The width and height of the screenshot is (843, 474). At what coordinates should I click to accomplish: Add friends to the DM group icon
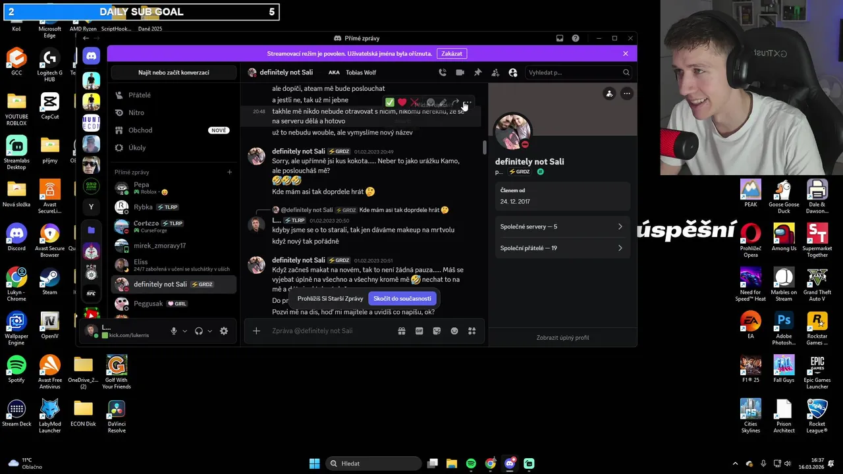[495, 72]
